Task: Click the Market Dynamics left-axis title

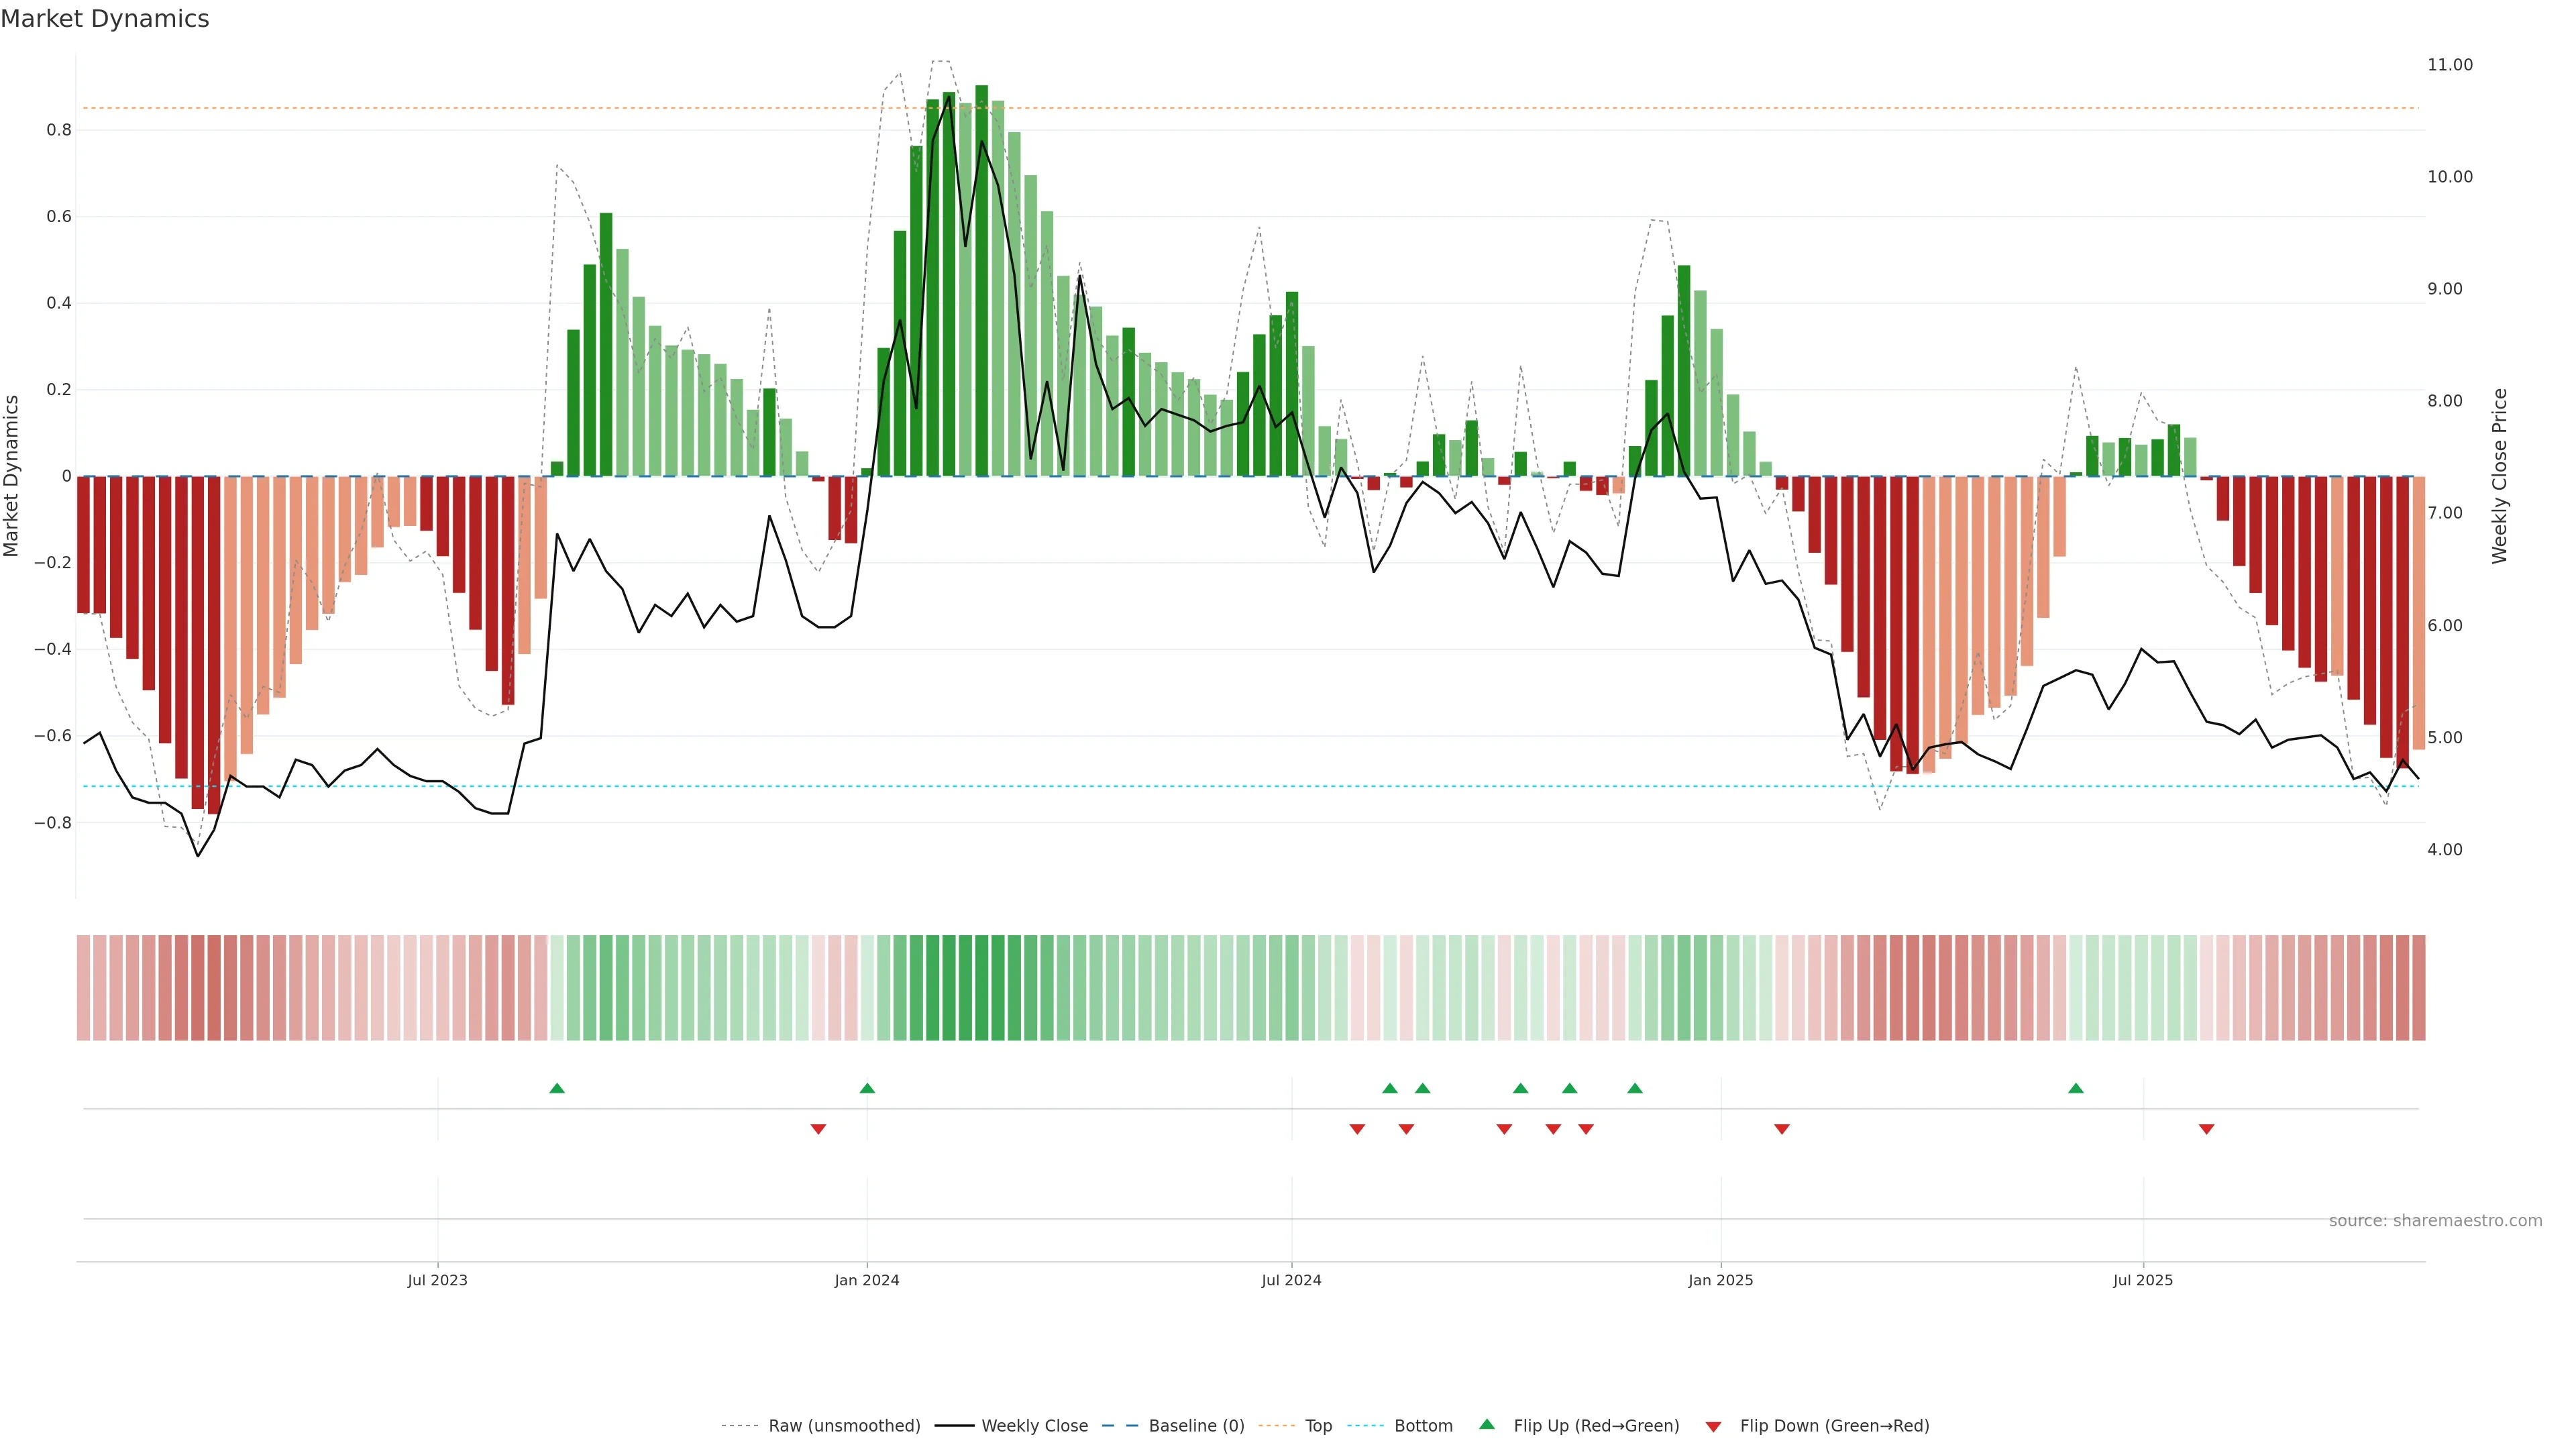Action: pyautogui.click(x=12, y=476)
